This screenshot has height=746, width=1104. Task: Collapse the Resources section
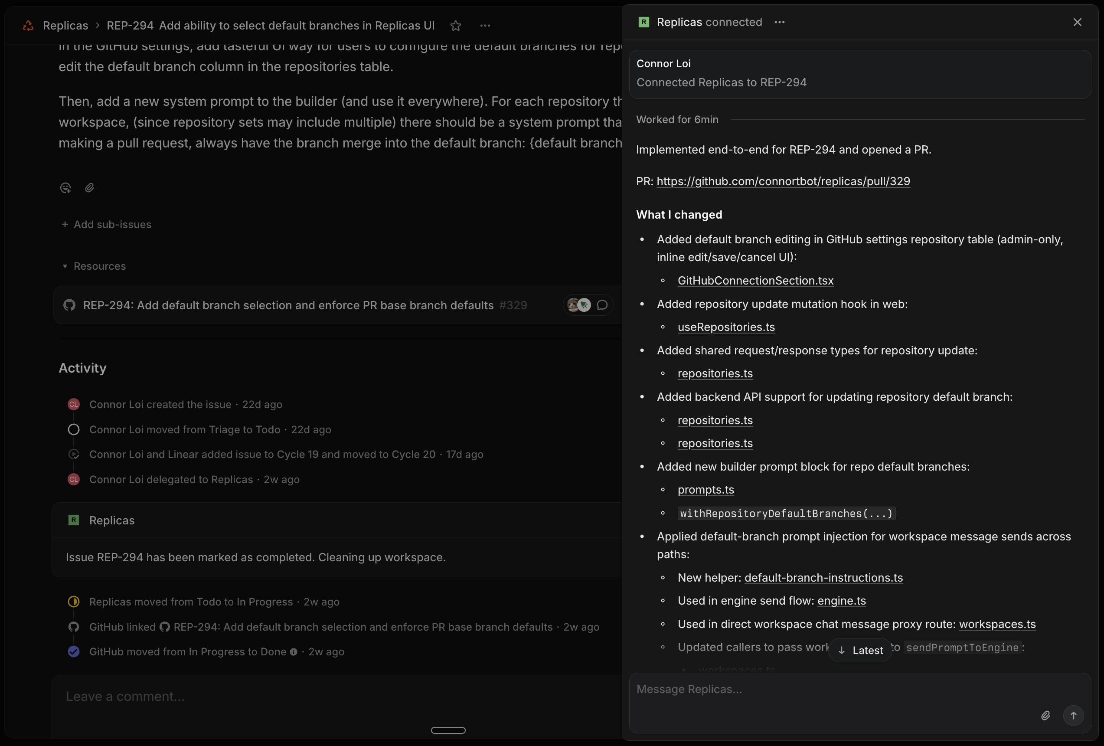coord(94,267)
